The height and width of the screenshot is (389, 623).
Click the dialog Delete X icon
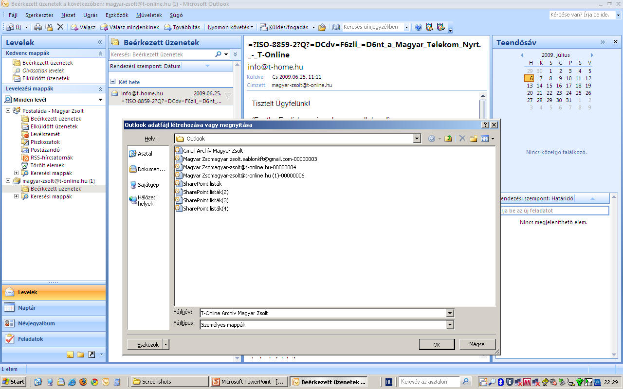point(462,139)
